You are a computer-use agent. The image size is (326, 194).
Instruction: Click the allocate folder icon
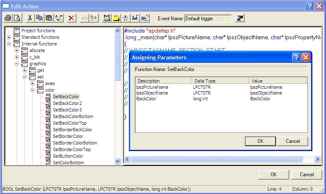(x=24, y=50)
